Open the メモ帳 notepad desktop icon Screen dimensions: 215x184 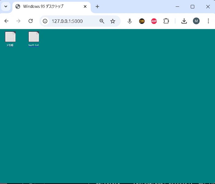pos(10,37)
